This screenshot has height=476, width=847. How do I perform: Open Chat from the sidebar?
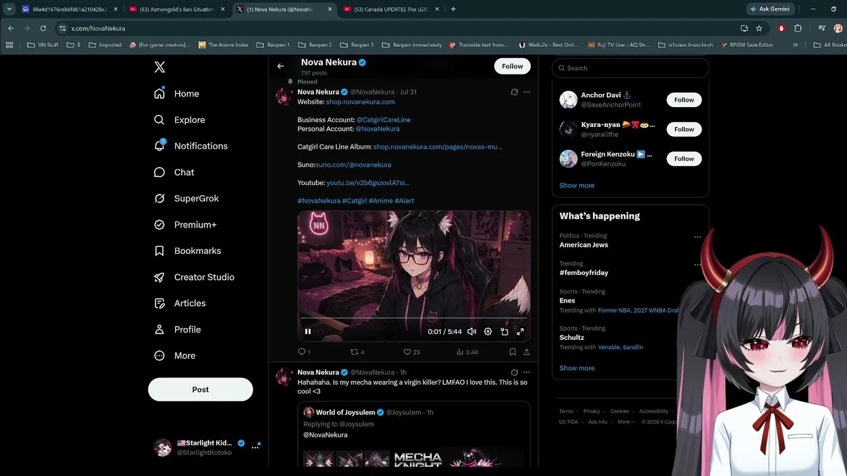[174, 173]
